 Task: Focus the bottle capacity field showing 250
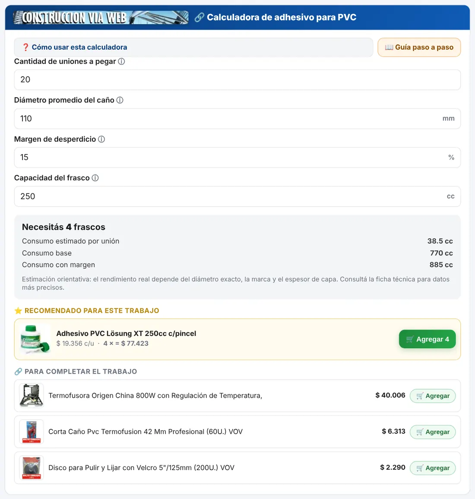[237, 196]
